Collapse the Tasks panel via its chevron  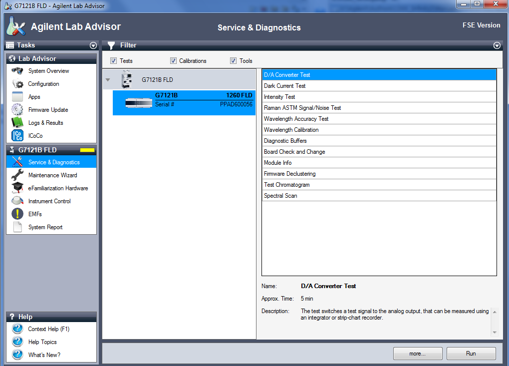[93, 45]
